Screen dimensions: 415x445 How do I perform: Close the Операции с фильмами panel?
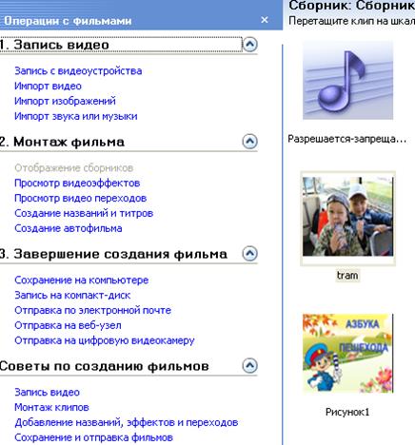pyautogui.click(x=265, y=20)
